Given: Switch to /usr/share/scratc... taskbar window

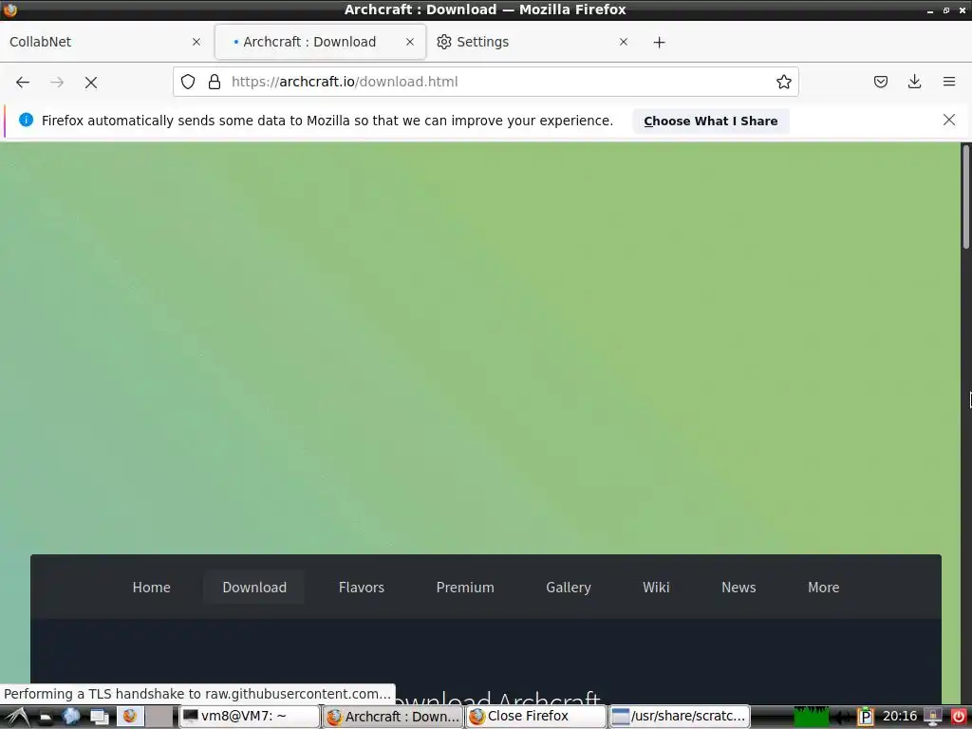Looking at the screenshot, I should (680, 716).
